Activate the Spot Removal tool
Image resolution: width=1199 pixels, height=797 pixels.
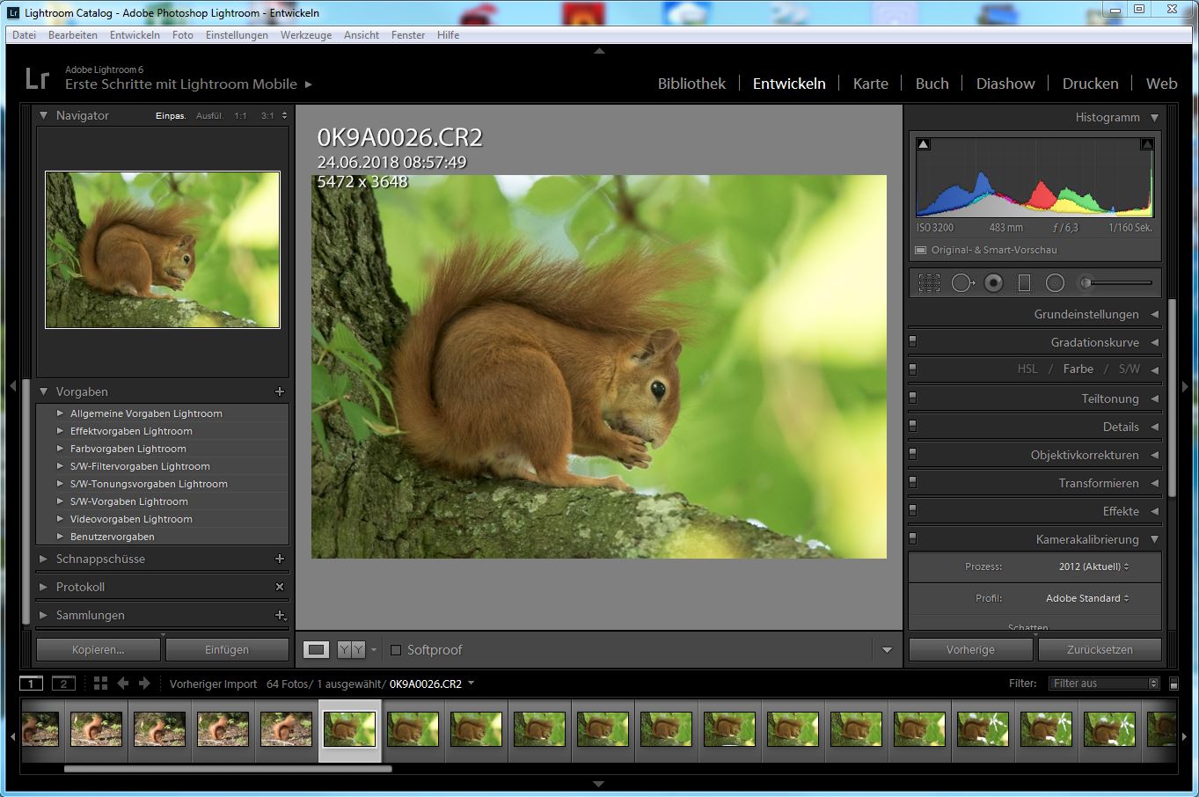tap(961, 283)
